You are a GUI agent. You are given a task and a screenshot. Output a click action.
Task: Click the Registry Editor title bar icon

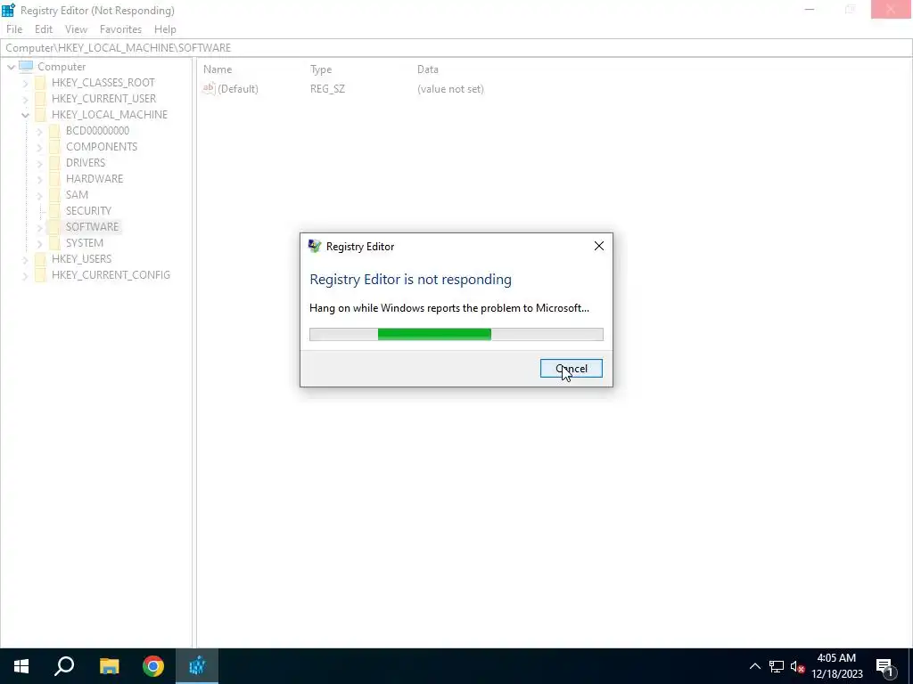tap(8, 10)
